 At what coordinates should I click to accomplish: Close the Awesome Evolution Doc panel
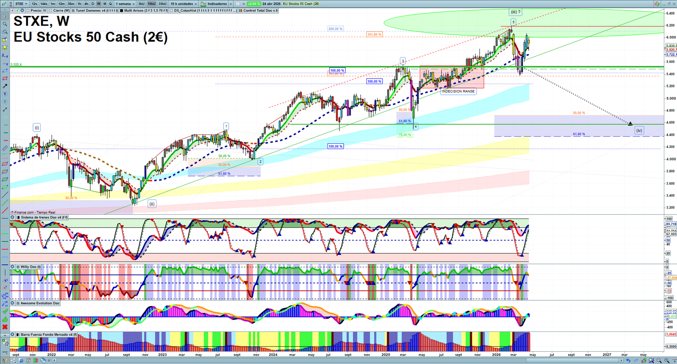pyautogui.click(x=12, y=303)
